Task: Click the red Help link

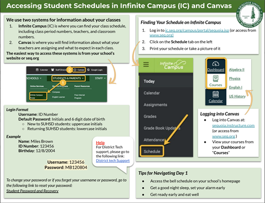Action: coord(100,143)
